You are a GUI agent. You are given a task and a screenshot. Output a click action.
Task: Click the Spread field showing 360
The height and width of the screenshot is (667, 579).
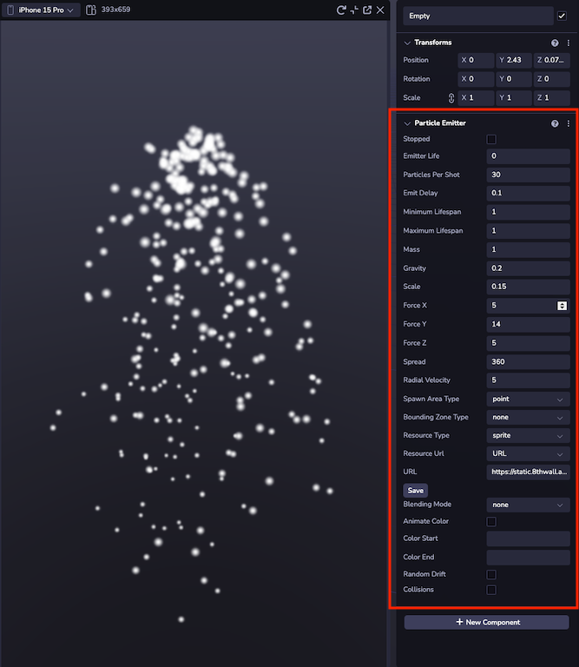(x=528, y=361)
